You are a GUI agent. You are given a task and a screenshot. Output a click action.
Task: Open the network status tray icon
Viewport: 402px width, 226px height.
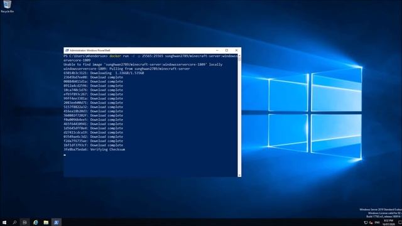coord(366,222)
